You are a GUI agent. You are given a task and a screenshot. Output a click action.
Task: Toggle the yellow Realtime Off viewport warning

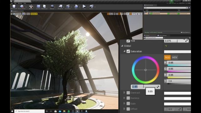pos(34,14)
